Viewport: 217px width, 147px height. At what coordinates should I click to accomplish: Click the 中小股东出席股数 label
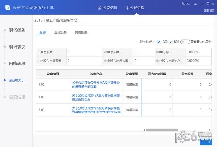coord(50,61)
